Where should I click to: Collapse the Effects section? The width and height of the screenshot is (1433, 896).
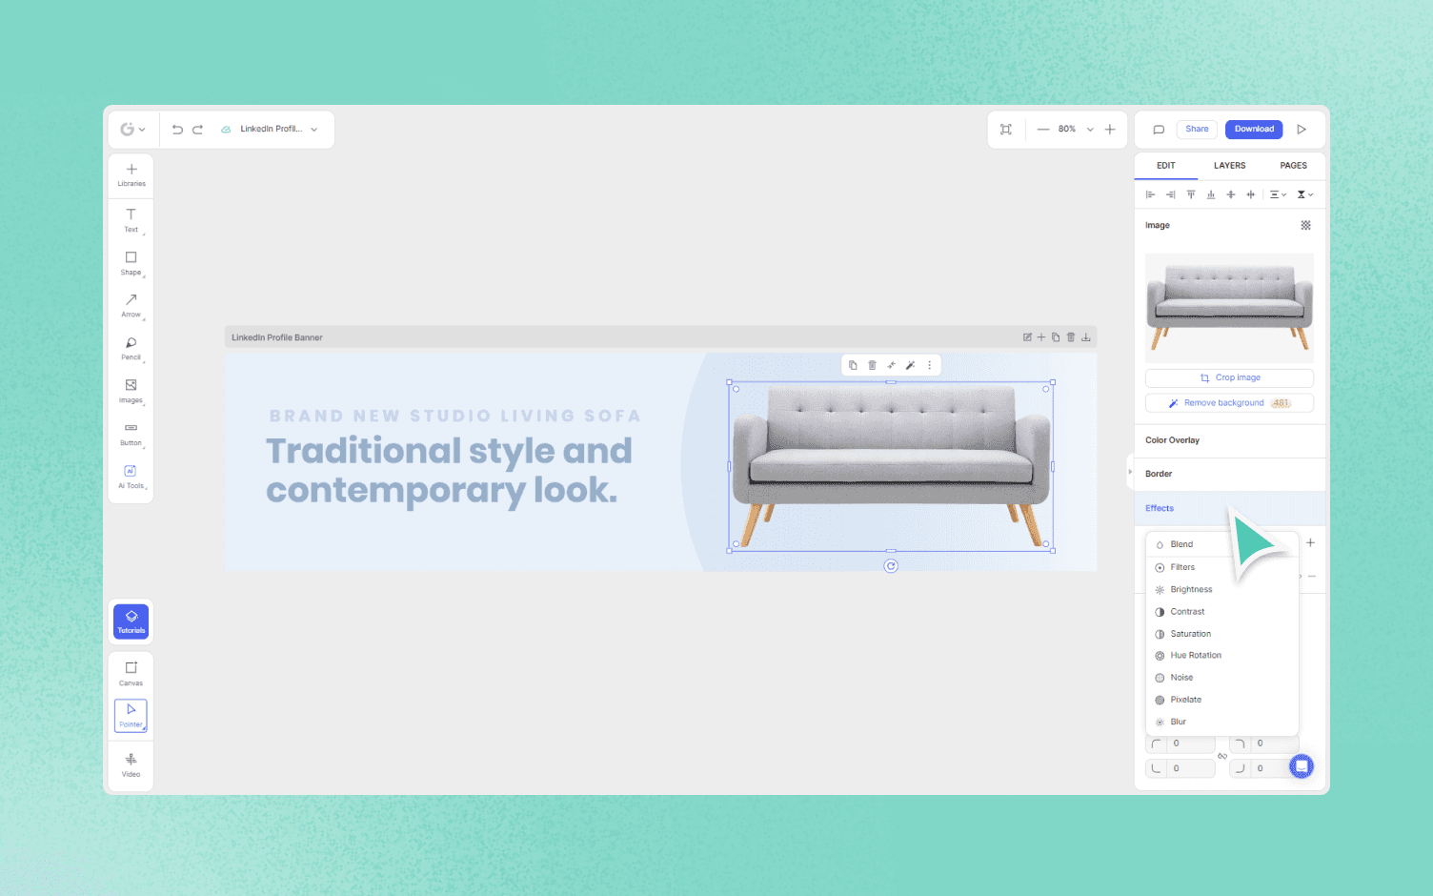click(x=1230, y=508)
